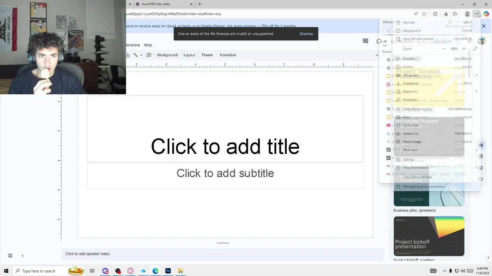This screenshot has height=276, width=492.
Task: Open Task View from the taskbar
Action: (x=92, y=271)
